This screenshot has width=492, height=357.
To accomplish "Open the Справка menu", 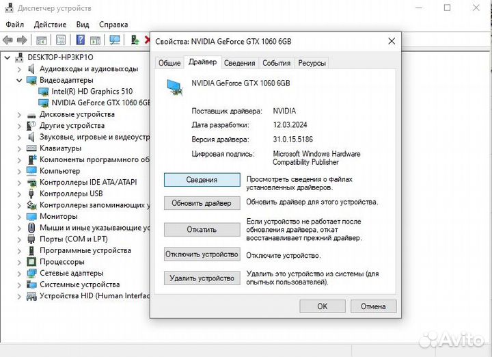I will 113,25.
